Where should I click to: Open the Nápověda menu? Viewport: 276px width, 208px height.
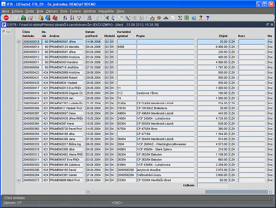click(x=106, y=11)
